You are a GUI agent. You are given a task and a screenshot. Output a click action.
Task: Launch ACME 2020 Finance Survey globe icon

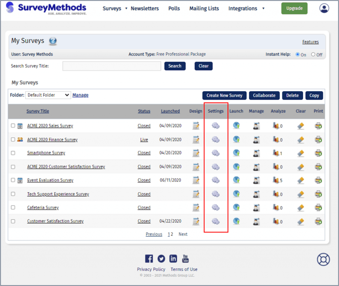click(236, 139)
